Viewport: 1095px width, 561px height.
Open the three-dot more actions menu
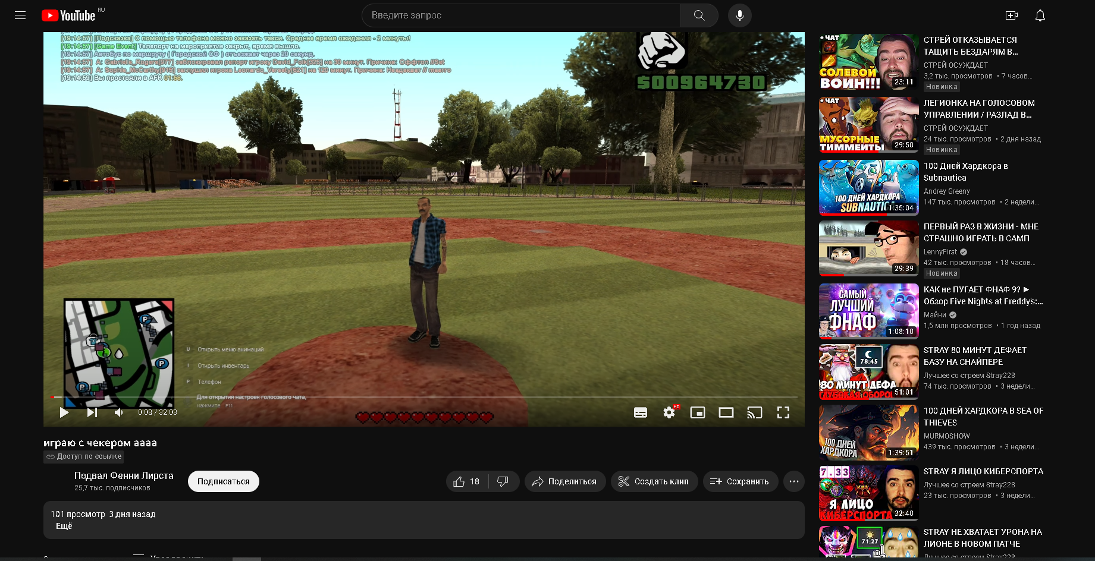pos(793,481)
